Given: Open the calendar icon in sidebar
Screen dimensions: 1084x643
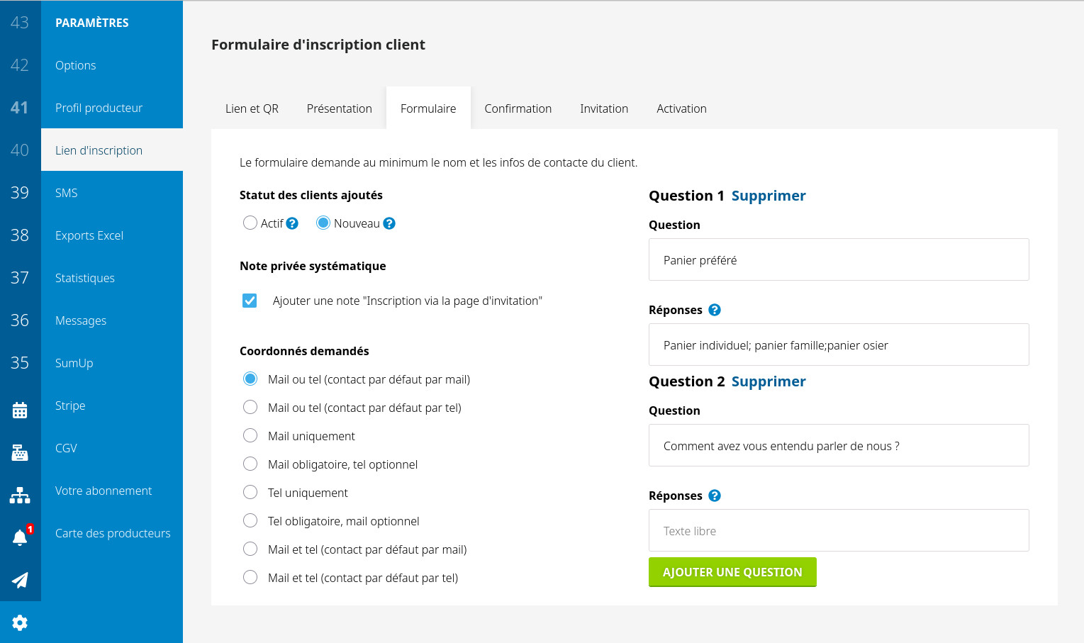Looking at the screenshot, I should [20, 410].
